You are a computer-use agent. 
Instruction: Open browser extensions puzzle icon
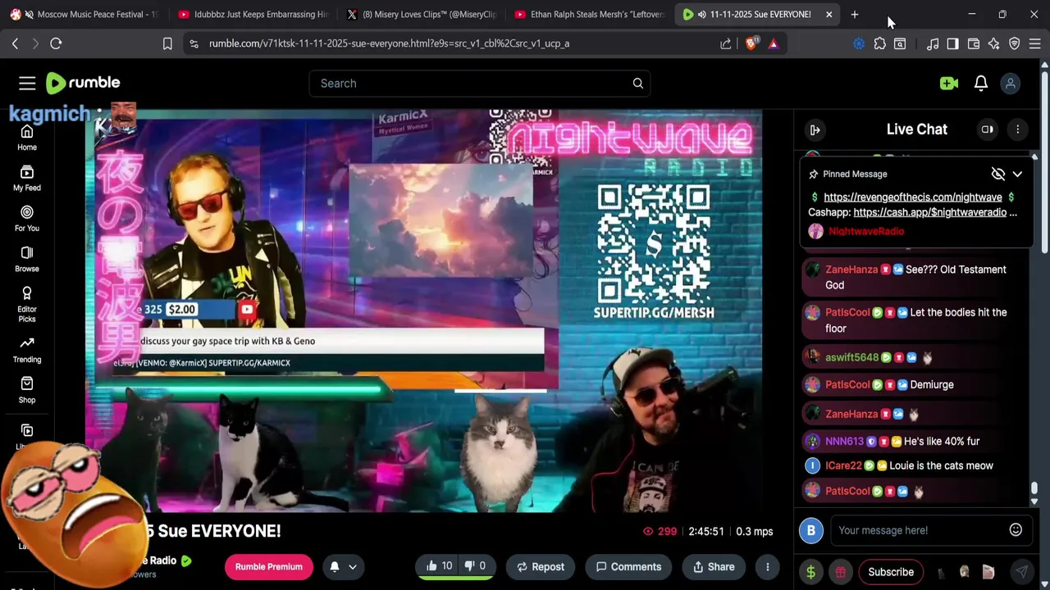(879, 43)
